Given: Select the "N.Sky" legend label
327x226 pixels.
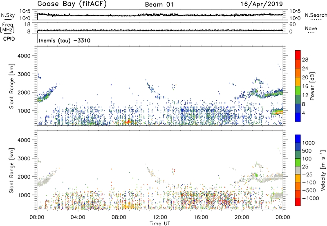Looking at the screenshot, I should point(8,15).
